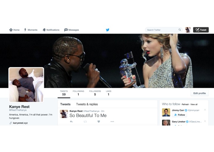Image resolution: width=214 pixels, height=152 pixels.
Task: Retweet the So Beautiful To Me tweet
Action: pyautogui.click(x=85, y=122)
